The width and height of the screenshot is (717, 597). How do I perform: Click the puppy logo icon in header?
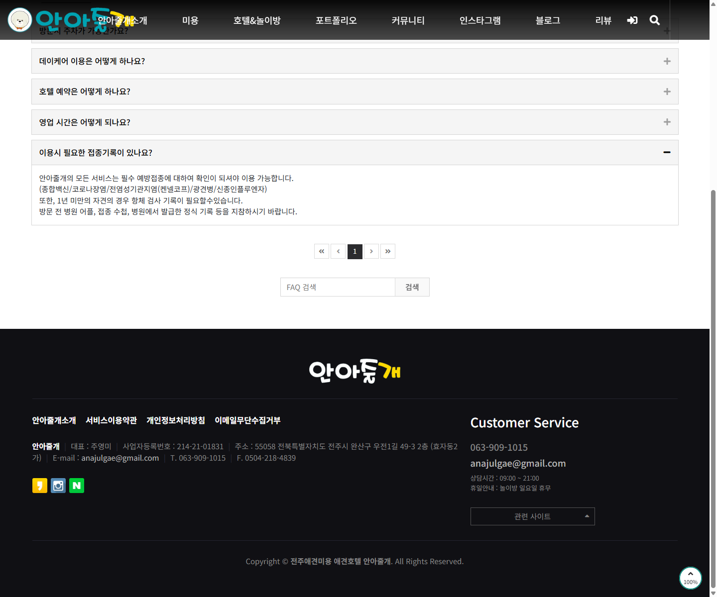click(20, 20)
